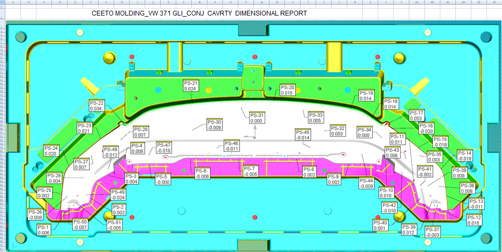
Task: Click the PS-15 -0.019 callout
Action: coord(440,142)
